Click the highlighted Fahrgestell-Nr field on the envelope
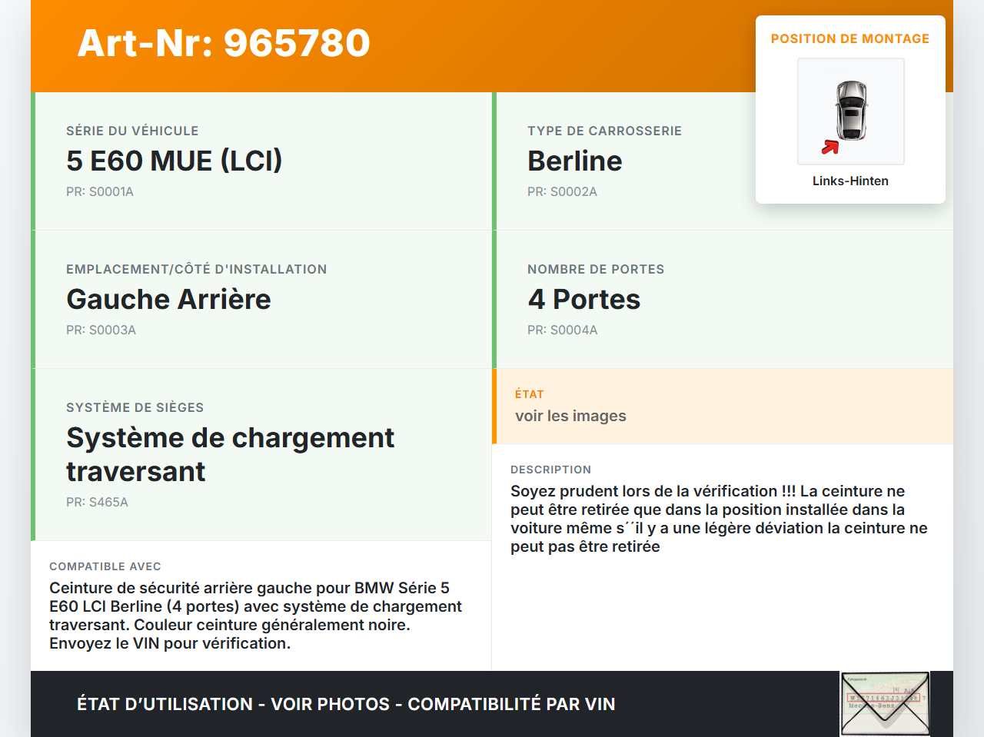Viewport: 984px width, 737px height. click(885, 699)
